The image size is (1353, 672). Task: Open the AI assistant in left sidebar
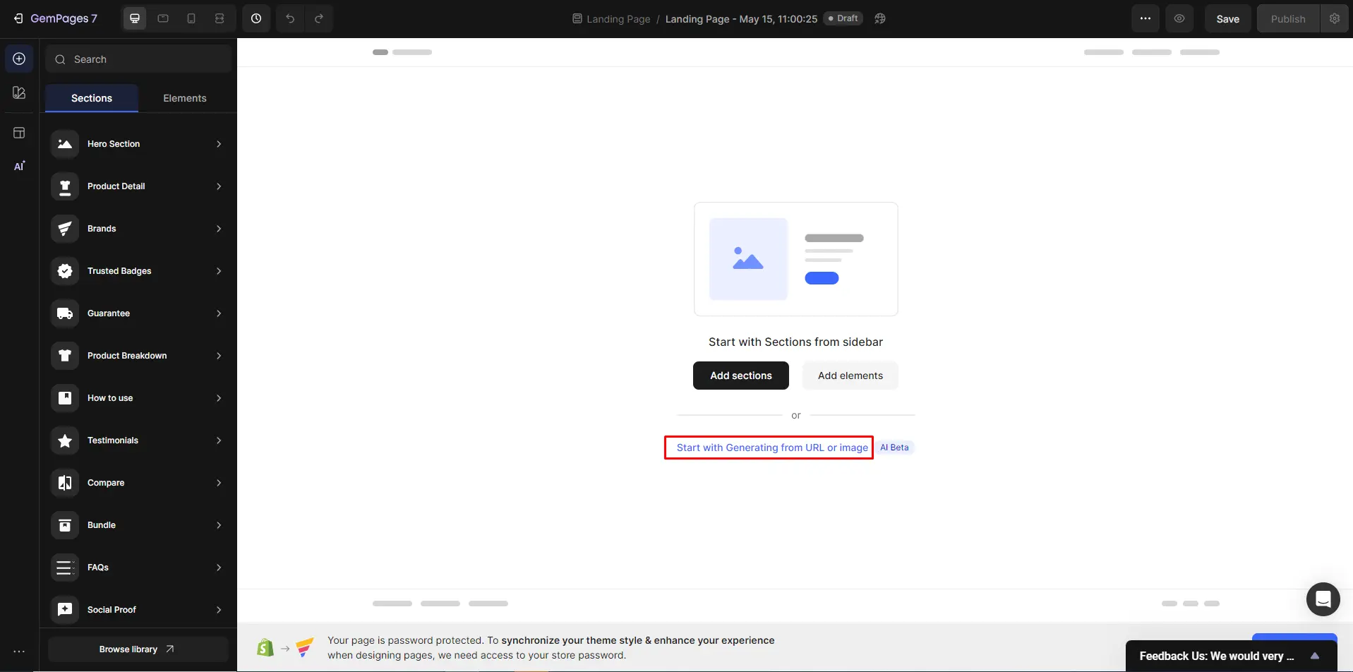[18, 165]
